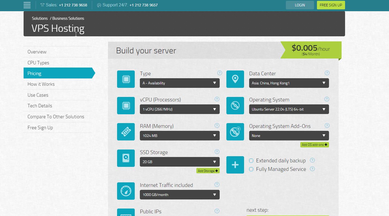Click the $0.005/hour price ribbon
This screenshot has width=389, height=216.
coord(311,50)
